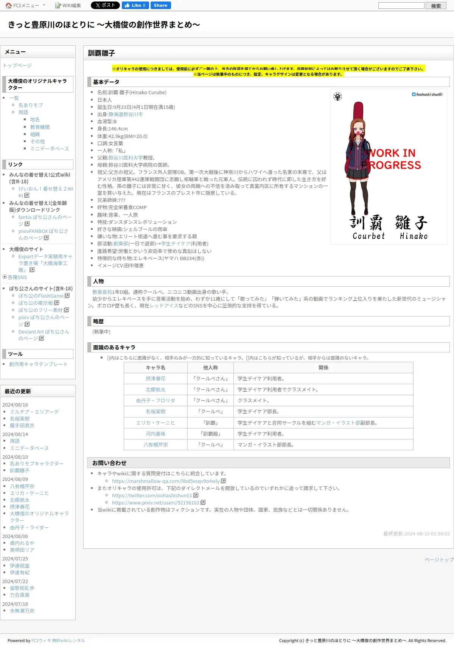Click external link icon beside Deviant Art ぼち公さんのページ
The image size is (454, 647).
click(41, 338)
